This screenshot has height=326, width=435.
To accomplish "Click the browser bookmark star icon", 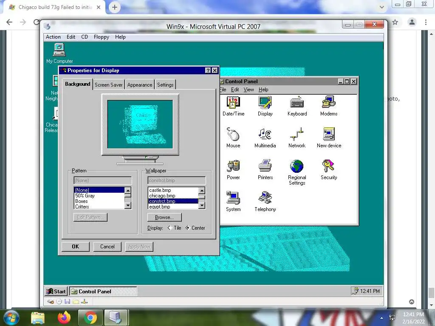I will (x=395, y=22).
